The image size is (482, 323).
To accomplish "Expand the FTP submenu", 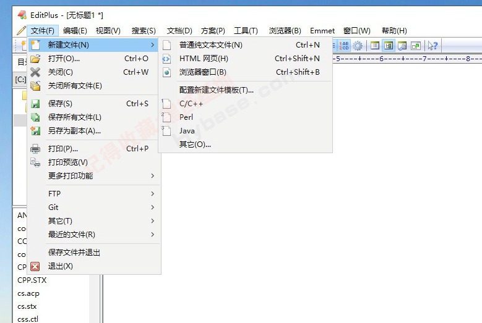I will (x=93, y=194).
